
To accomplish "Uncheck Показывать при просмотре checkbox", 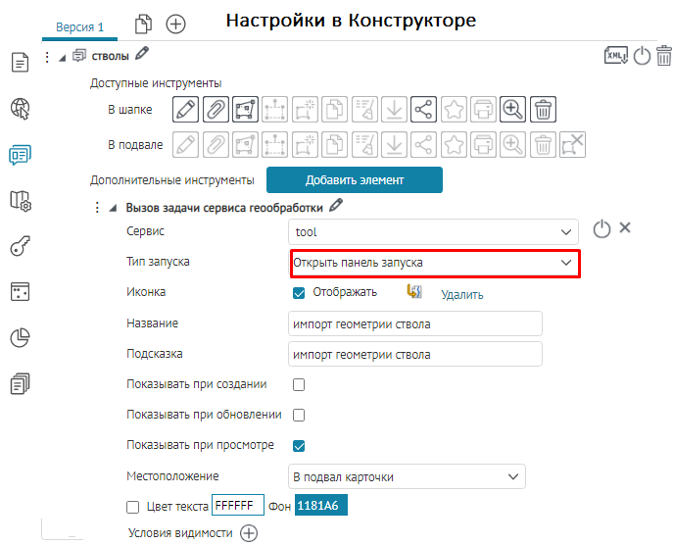I will pos(300,446).
